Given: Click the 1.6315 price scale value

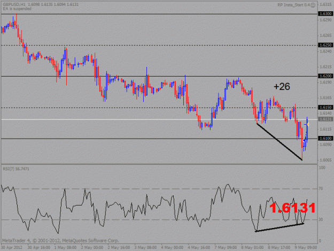Looking at the screenshot, I should (x=325, y=4).
